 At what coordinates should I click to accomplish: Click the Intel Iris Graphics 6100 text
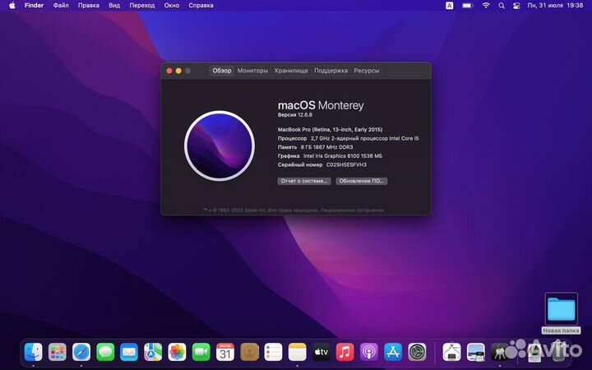pyautogui.click(x=342, y=156)
